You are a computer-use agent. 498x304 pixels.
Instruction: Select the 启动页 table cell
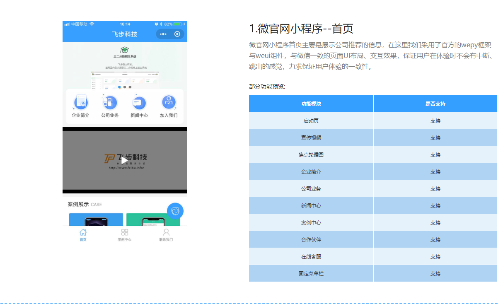tap(311, 121)
